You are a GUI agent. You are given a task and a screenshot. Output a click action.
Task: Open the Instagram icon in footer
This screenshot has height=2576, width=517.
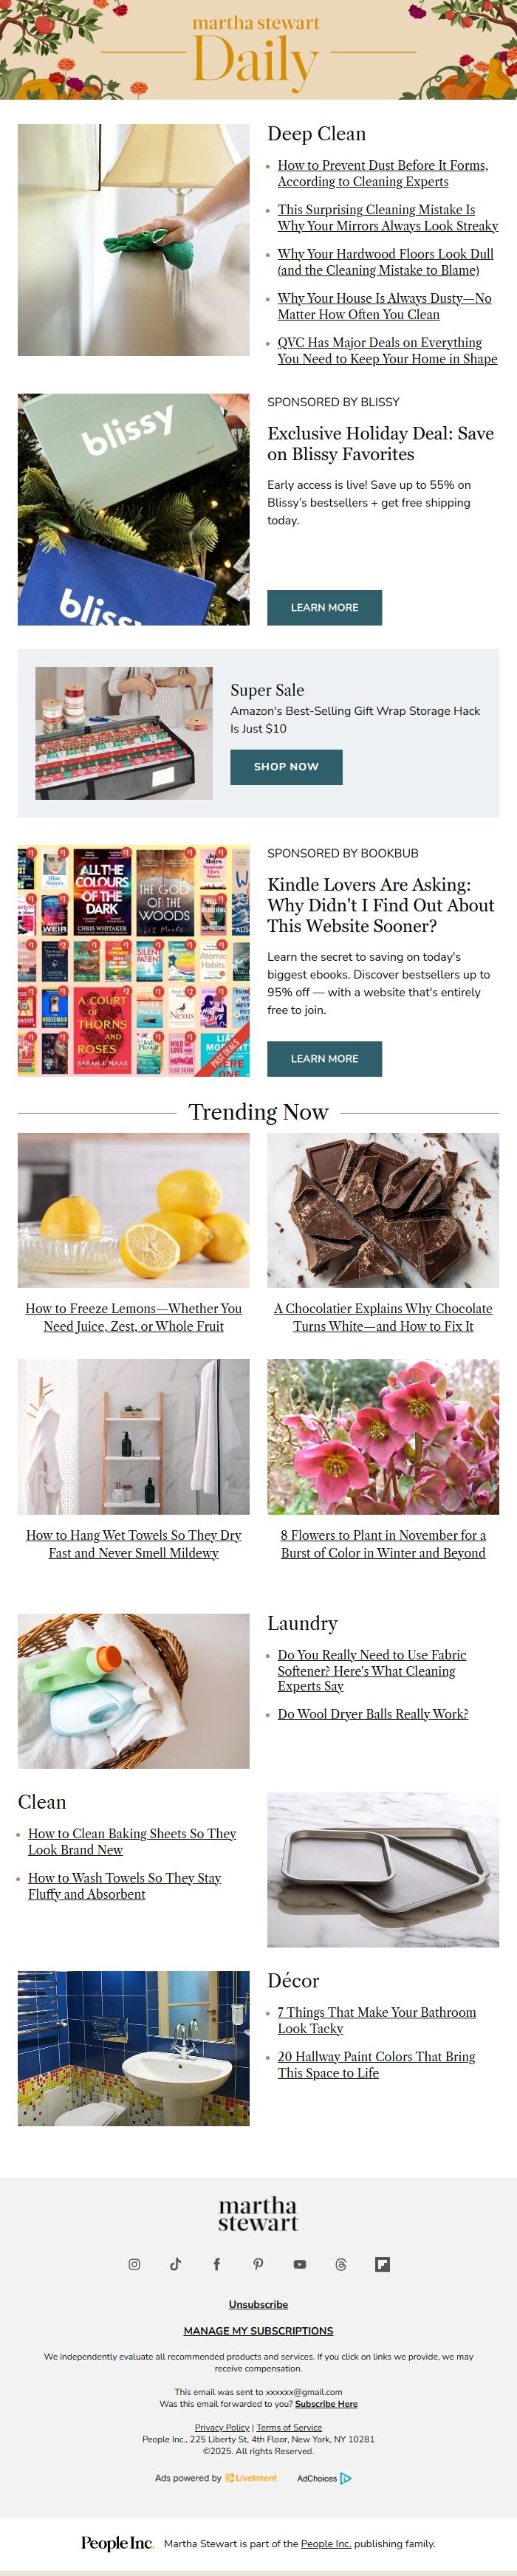[x=134, y=2264]
